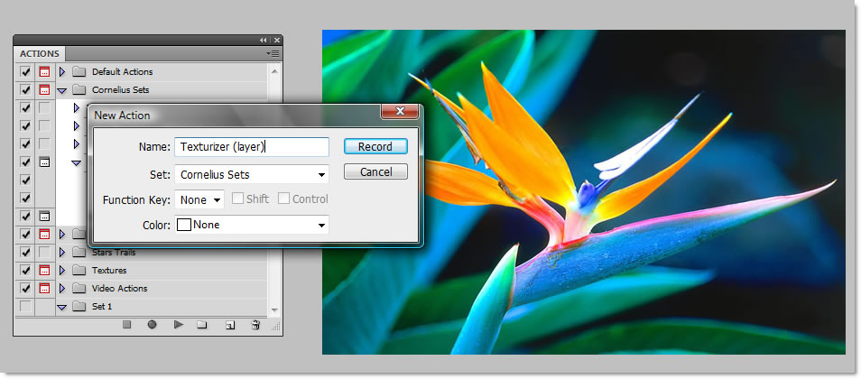Switch to the ACTIONS panel tab

coord(40,54)
